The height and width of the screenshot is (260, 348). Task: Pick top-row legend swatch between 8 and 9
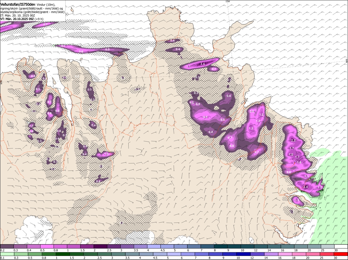(220, 246)
